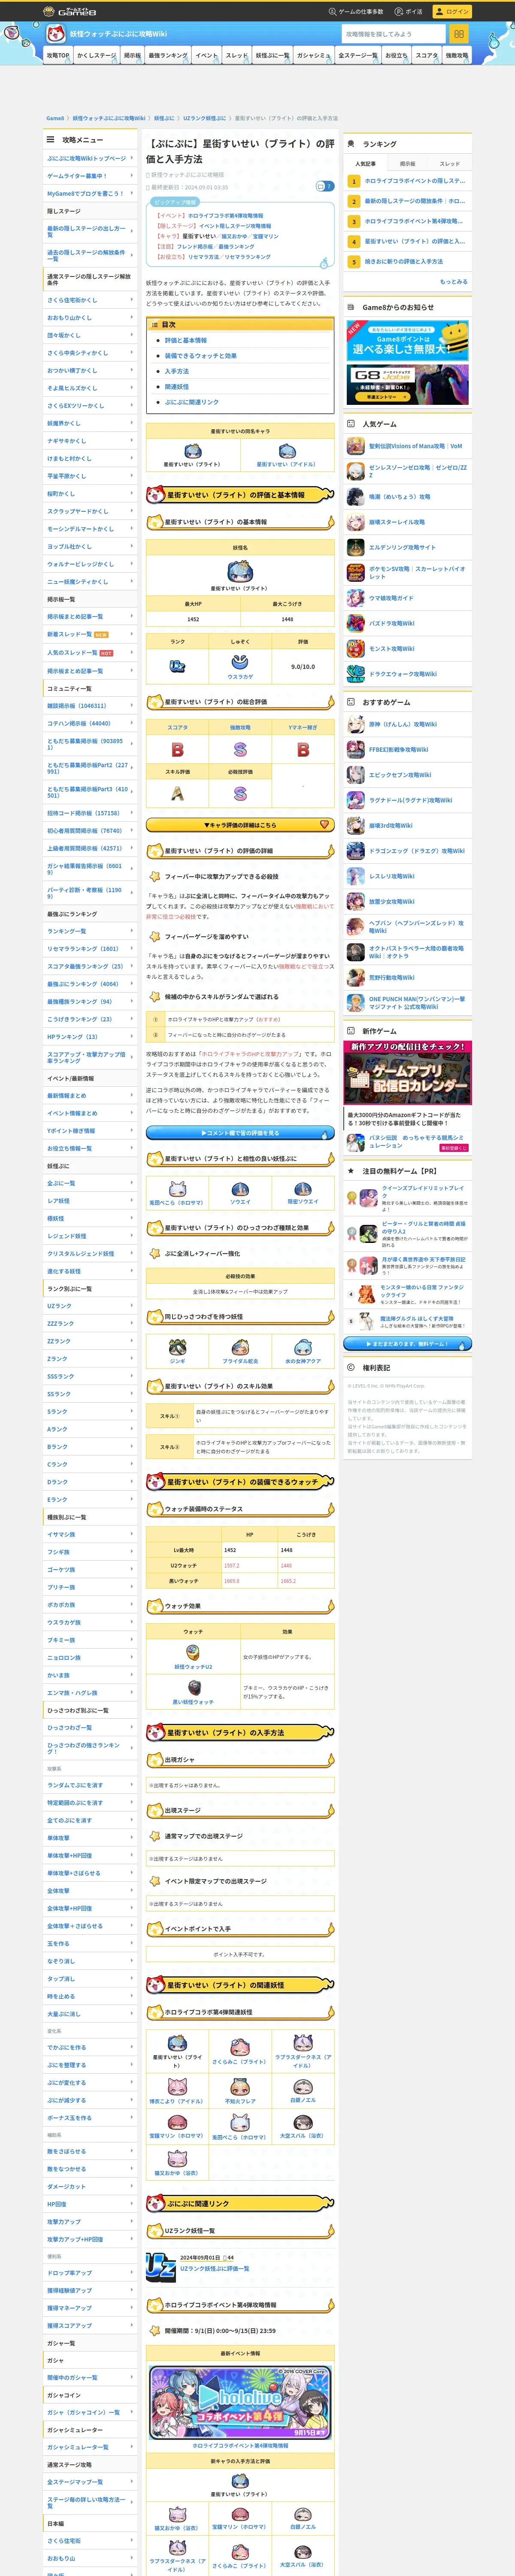Click the 妖怪ぷに breadcrumb link
The image size is (515, 2576).
164,118
